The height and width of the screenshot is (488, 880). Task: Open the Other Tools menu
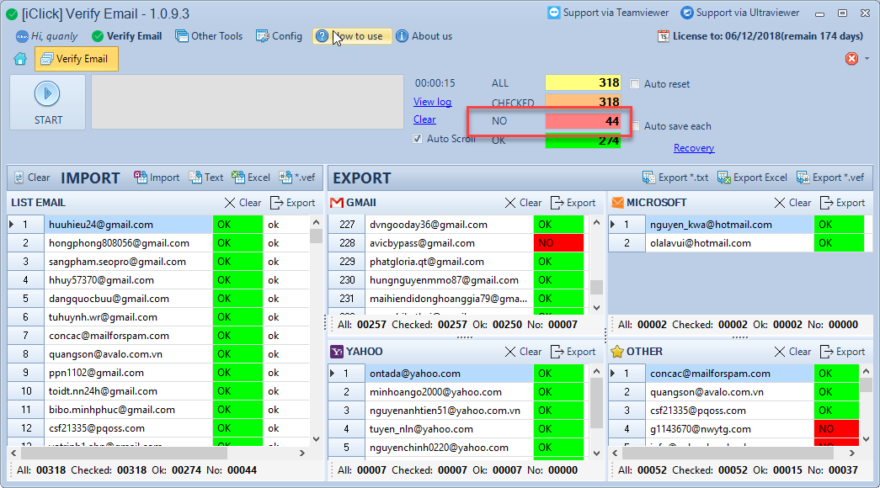click(209, 36)
